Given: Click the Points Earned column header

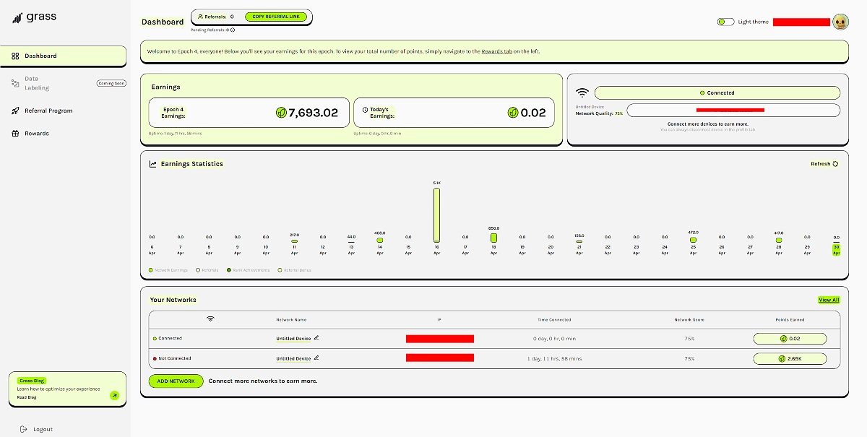Looking at the screenshot, I should 790,319.
